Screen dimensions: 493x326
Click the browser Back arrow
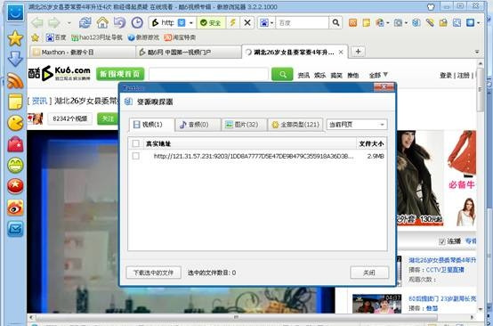coord(37,22)
